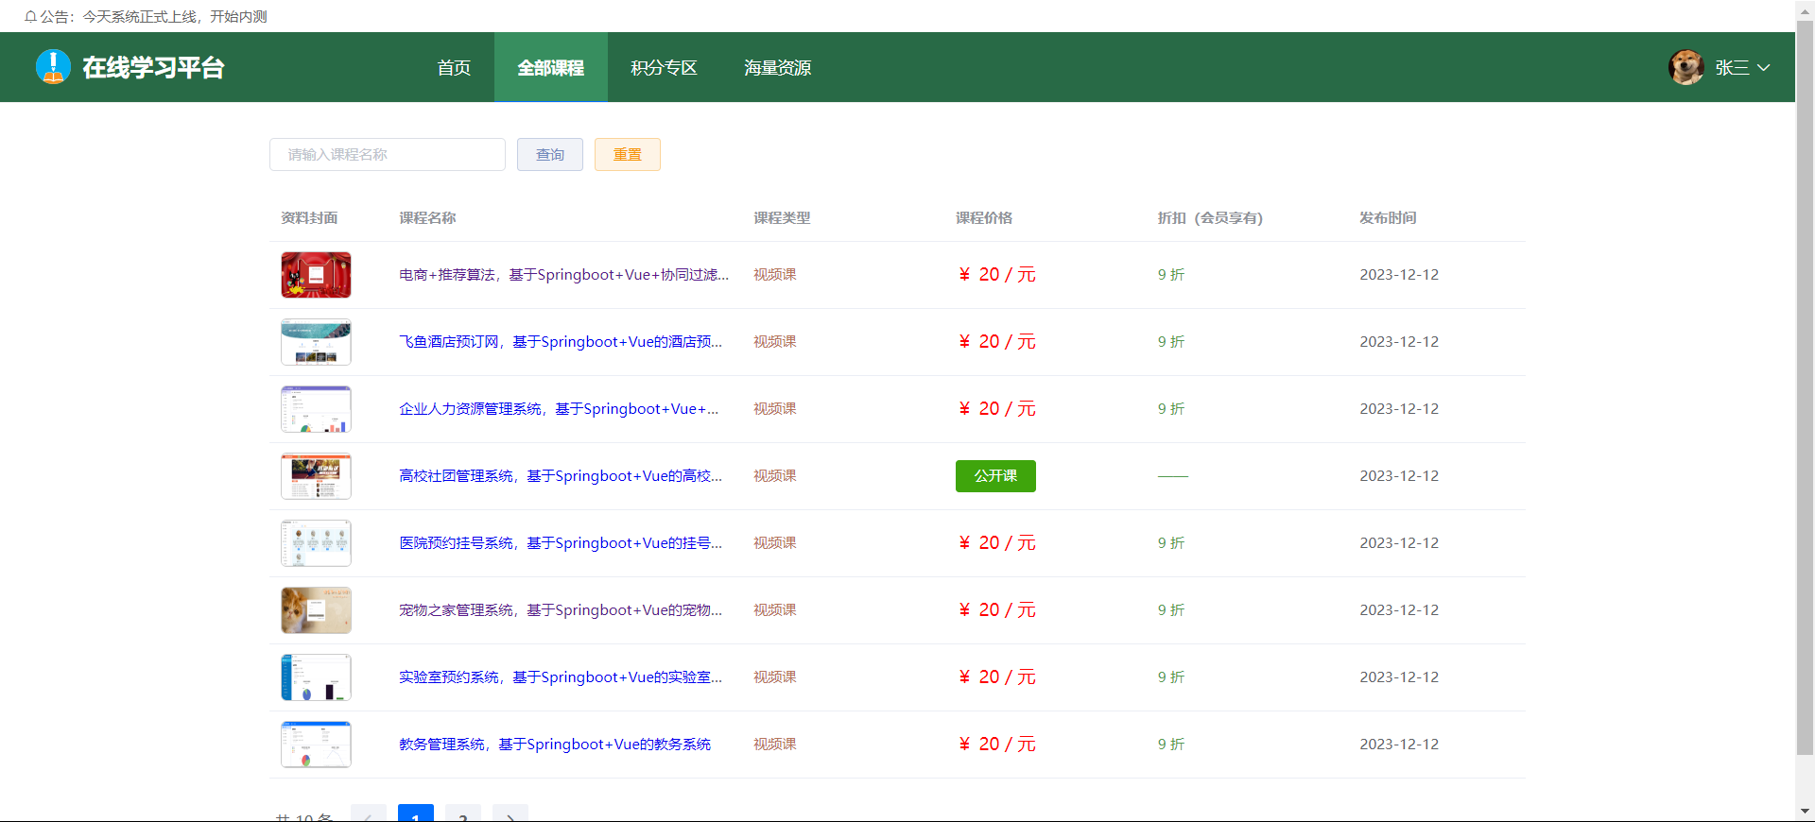Click the ¥ 20 / 元 price of 医院预约挂号系统

997,543
